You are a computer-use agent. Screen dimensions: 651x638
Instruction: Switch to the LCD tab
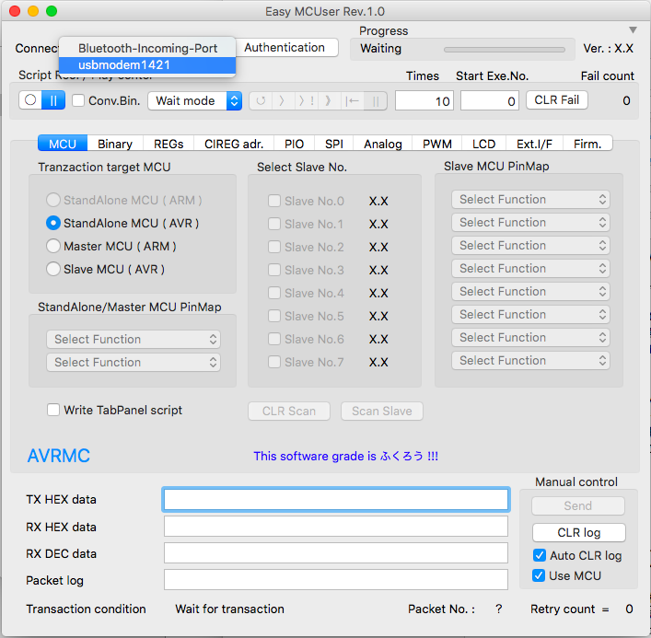483,144
